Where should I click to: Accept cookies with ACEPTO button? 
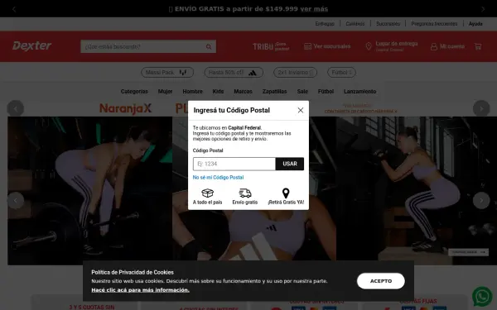381,281
